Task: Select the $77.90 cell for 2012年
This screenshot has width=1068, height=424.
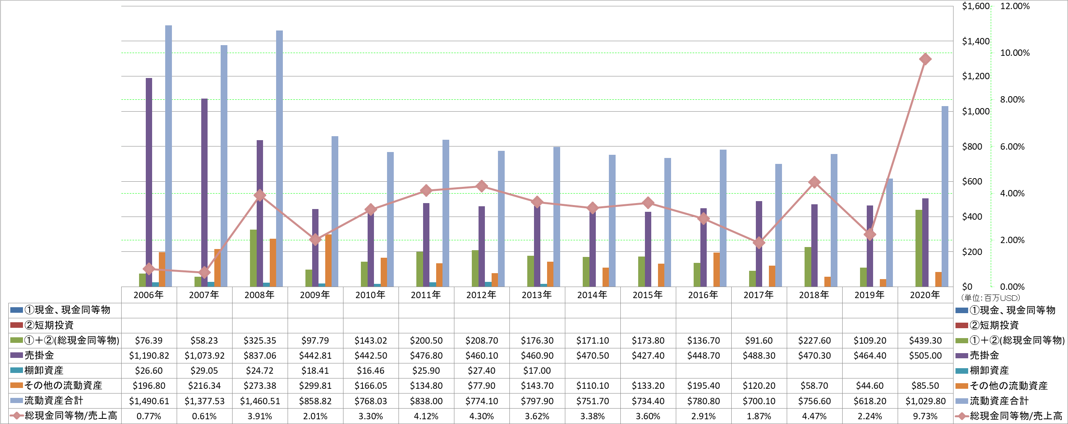Action: pos(481,386)
